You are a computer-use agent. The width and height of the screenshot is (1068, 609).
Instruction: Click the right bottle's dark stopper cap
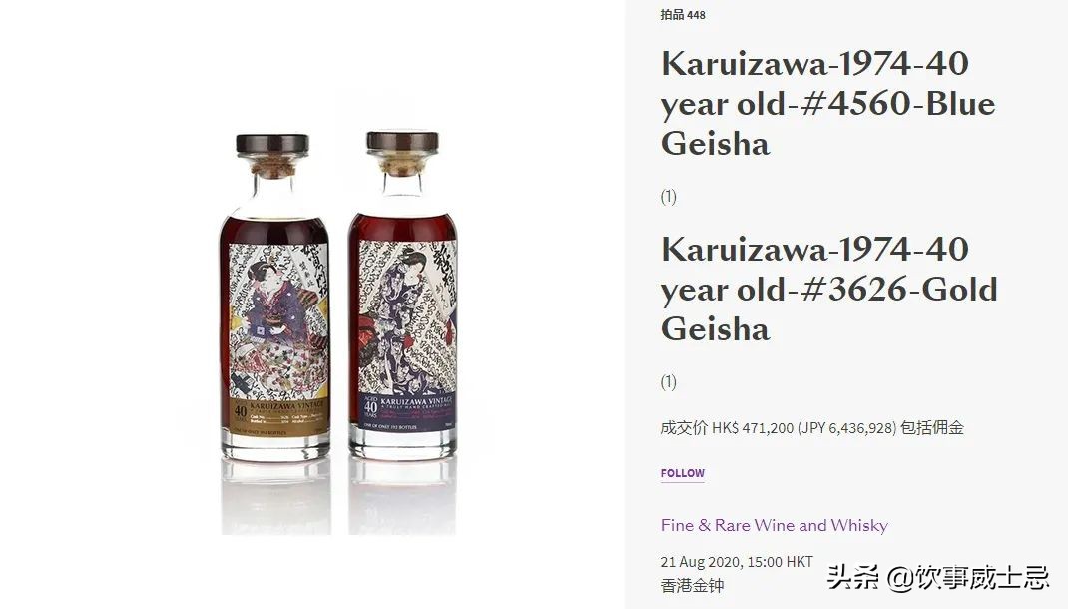tap(402, 141)
